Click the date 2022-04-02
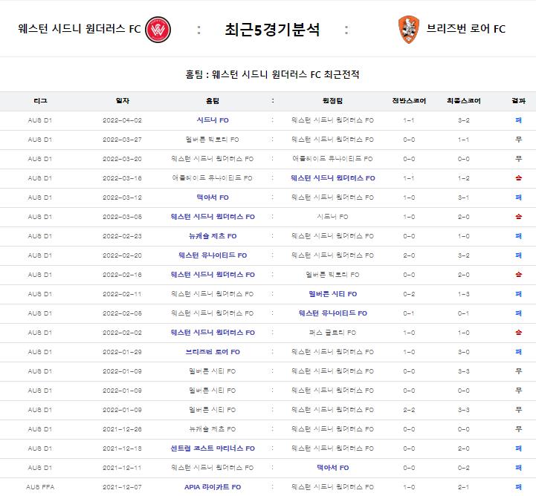 122,120
